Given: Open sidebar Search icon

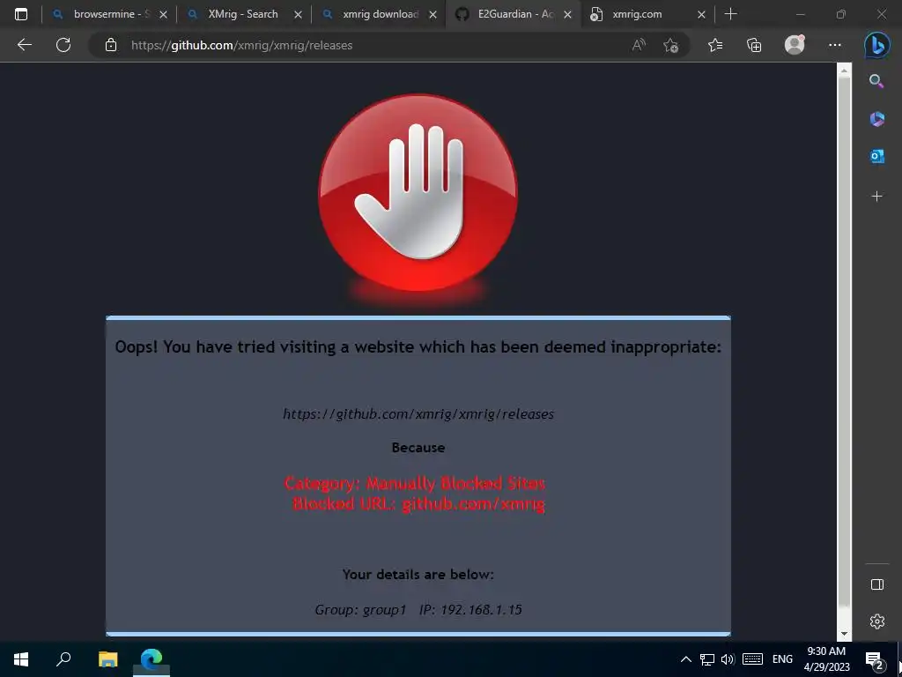Looking at the screenshot, I should 876,81.
